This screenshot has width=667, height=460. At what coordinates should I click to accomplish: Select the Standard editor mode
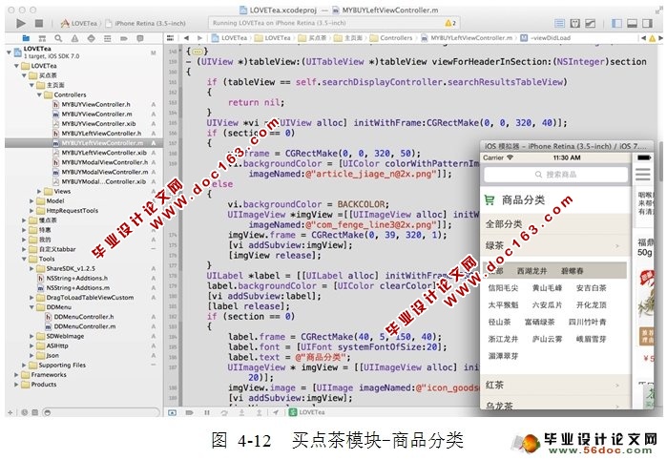(560, 23)
